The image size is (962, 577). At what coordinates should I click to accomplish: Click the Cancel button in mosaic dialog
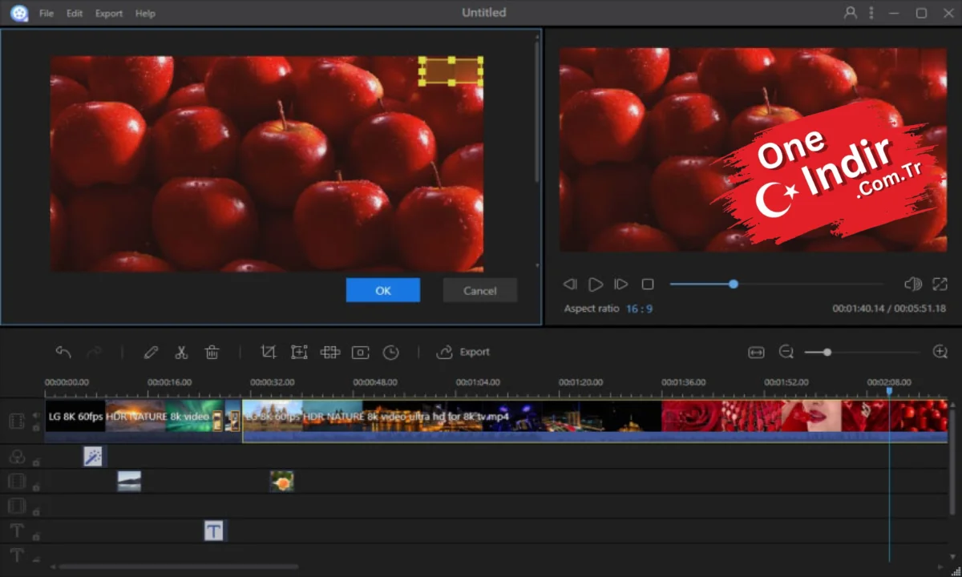480,290
